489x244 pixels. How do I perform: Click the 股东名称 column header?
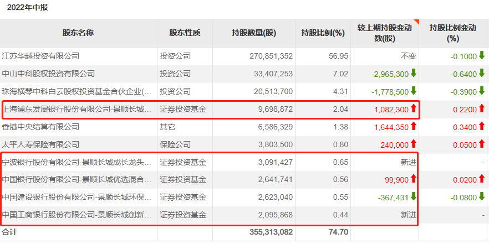(78, 33)
